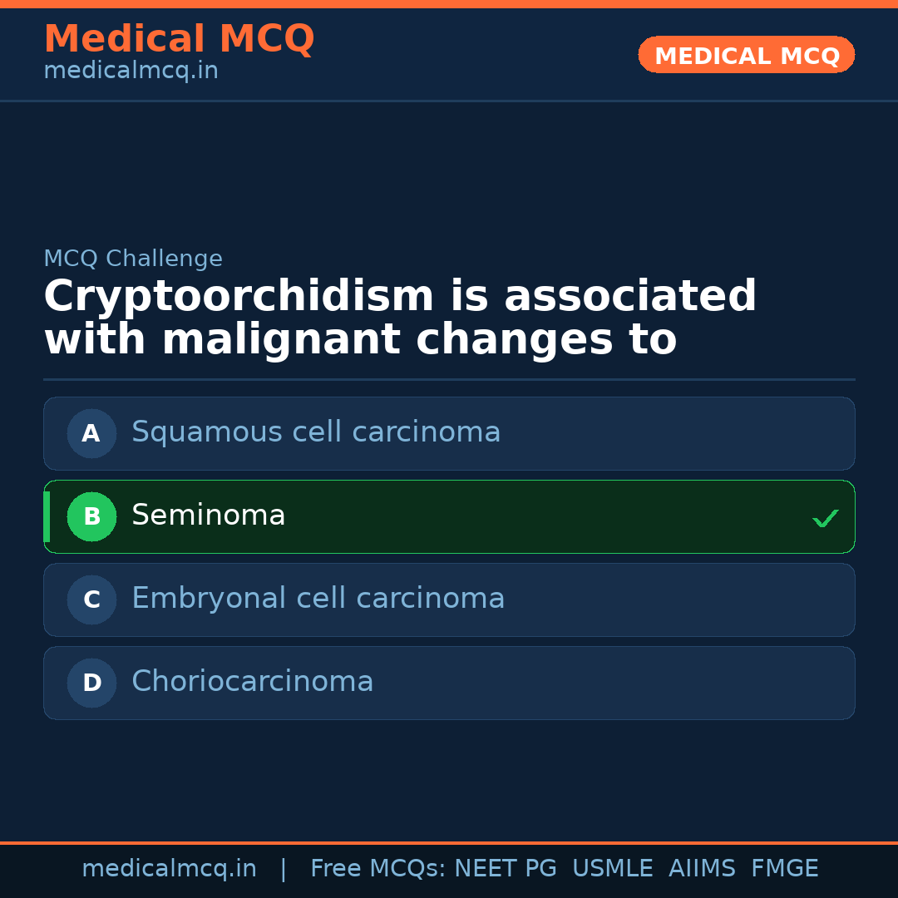Image resolution: width=898 pixels, height=898 pixels.
Task: Click the Cryptoorchidism question heading
Action: tap(400, 318)
